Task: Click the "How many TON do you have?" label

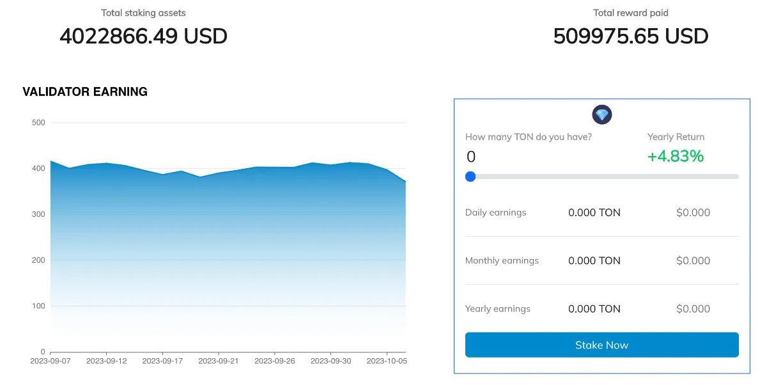Action: pos(529,137)
